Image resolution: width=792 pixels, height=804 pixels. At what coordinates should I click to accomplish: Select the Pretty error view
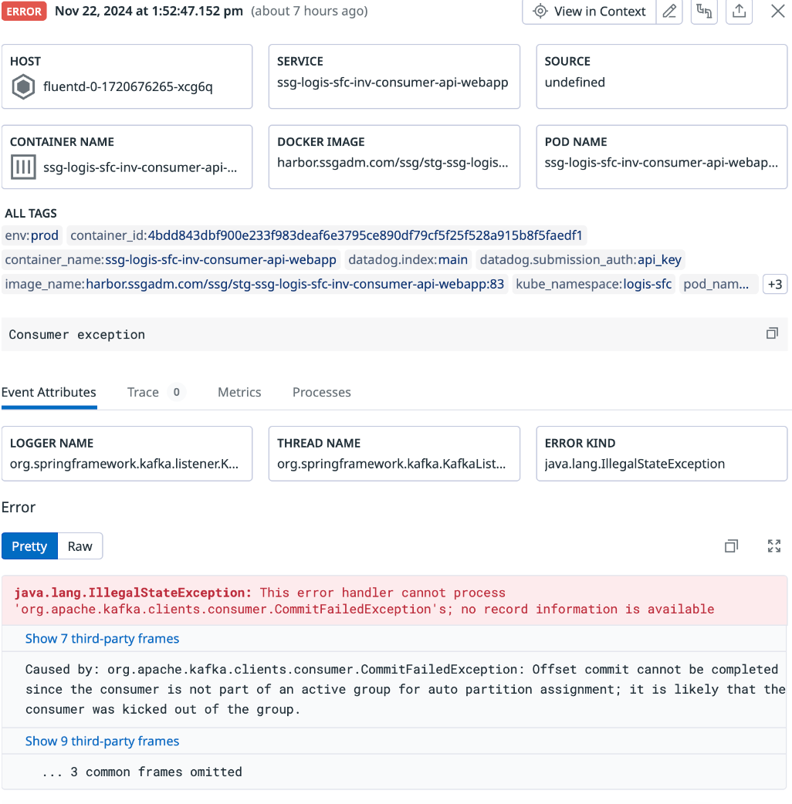(x=29, y=546)
